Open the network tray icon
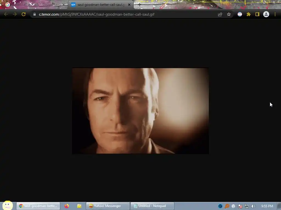Image resolution: width=281 pixels, height=210 pixels. click(247, 206)
